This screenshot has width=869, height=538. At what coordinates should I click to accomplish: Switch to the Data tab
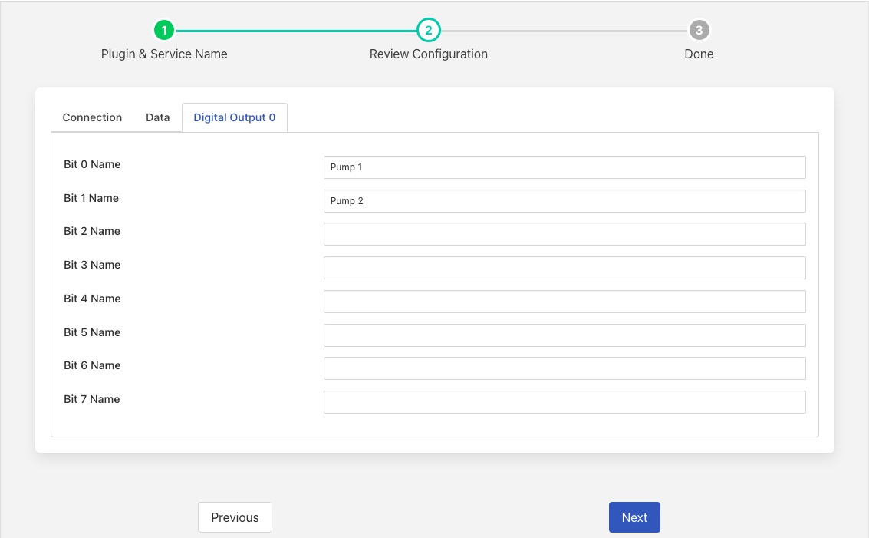click(x=158, y=117)
